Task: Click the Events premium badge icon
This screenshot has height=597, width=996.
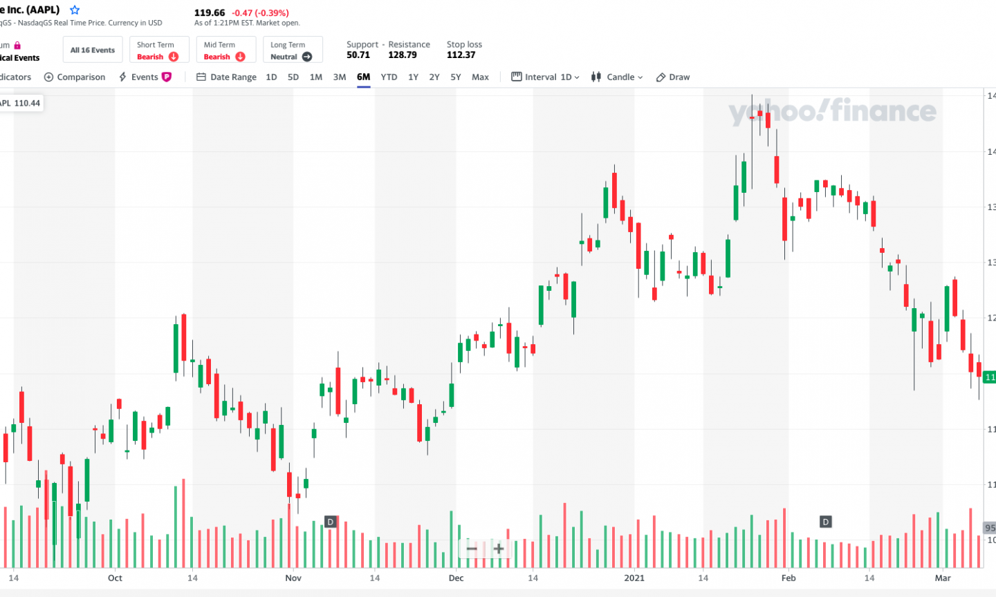Action: click(167, 77)
